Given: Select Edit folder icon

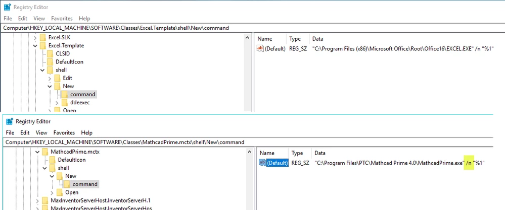Looking at the screenshot, I should (57, 78).
